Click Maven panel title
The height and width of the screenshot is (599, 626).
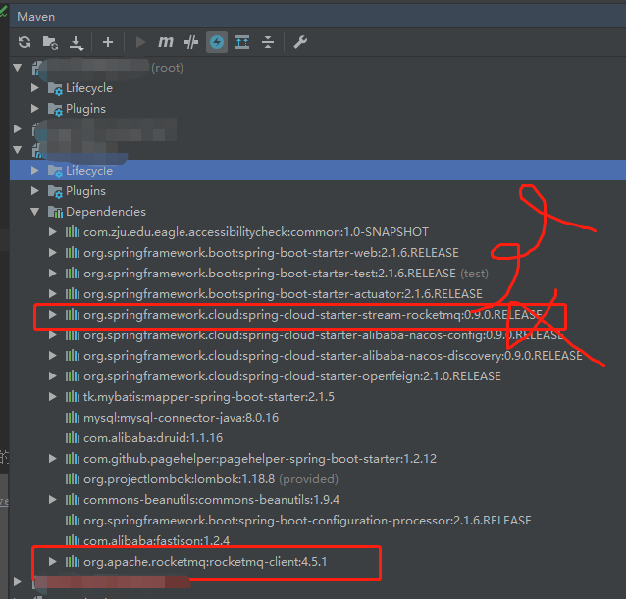(x=36, y=17)
